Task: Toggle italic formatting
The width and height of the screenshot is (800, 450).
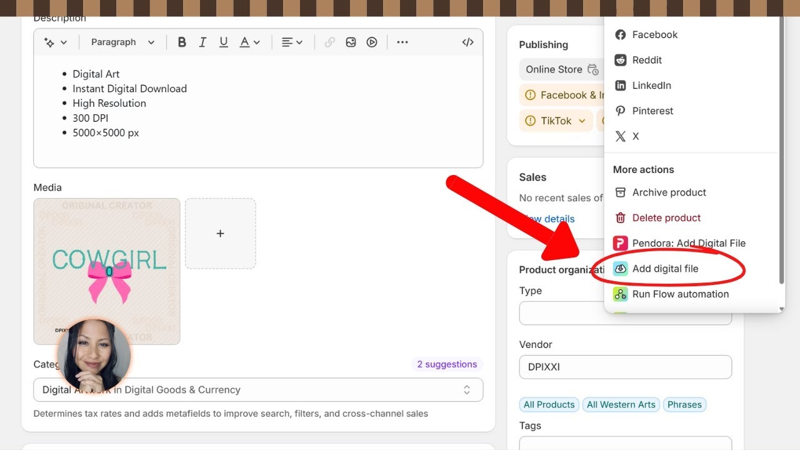Action: (202, 42)
